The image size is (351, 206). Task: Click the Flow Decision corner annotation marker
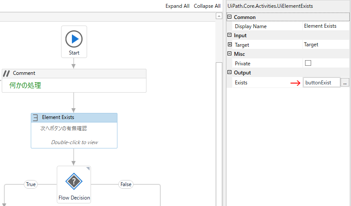tap(88, 168)
